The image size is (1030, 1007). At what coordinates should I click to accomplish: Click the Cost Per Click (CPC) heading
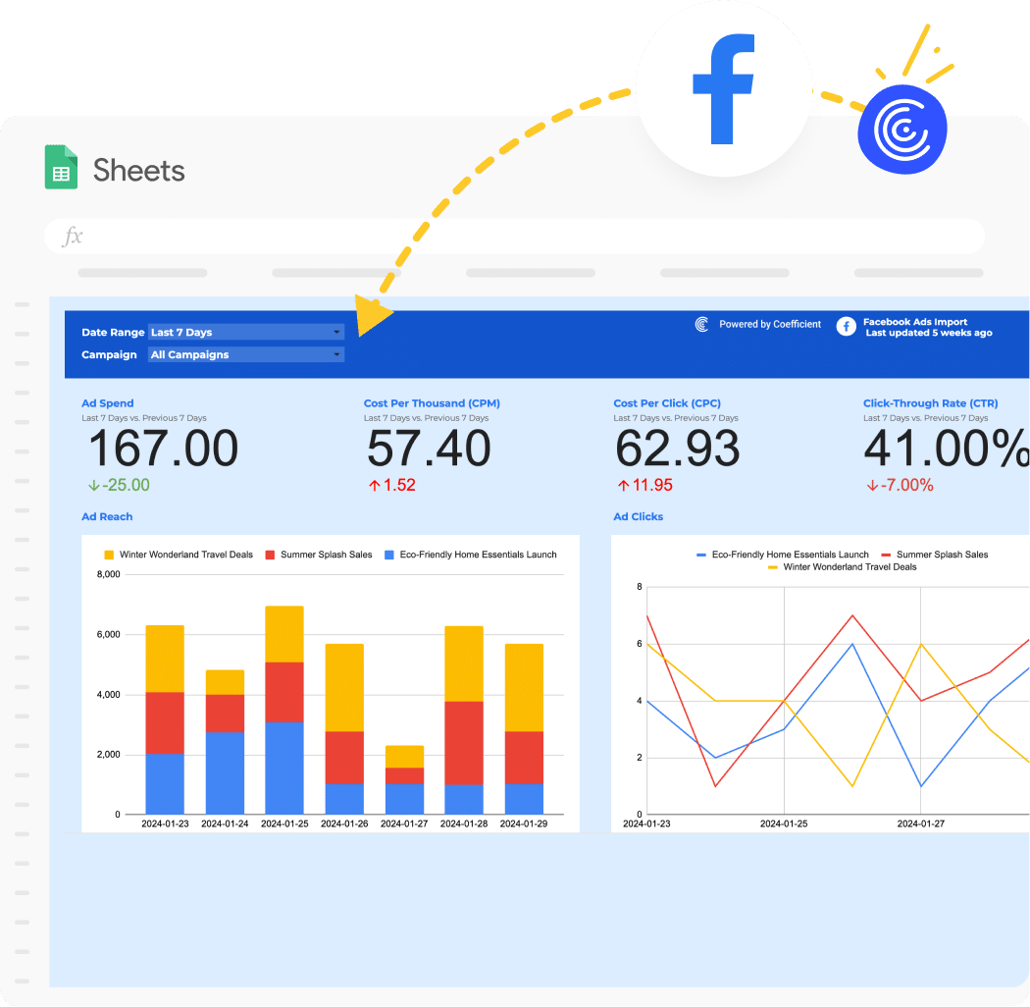click(x=667, y=403)
